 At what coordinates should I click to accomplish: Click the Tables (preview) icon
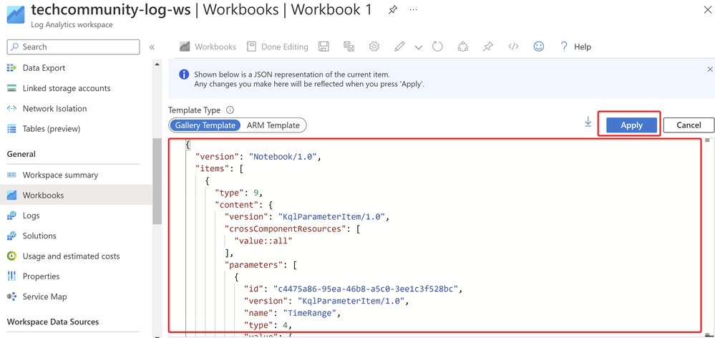click(x=12, y=129)
